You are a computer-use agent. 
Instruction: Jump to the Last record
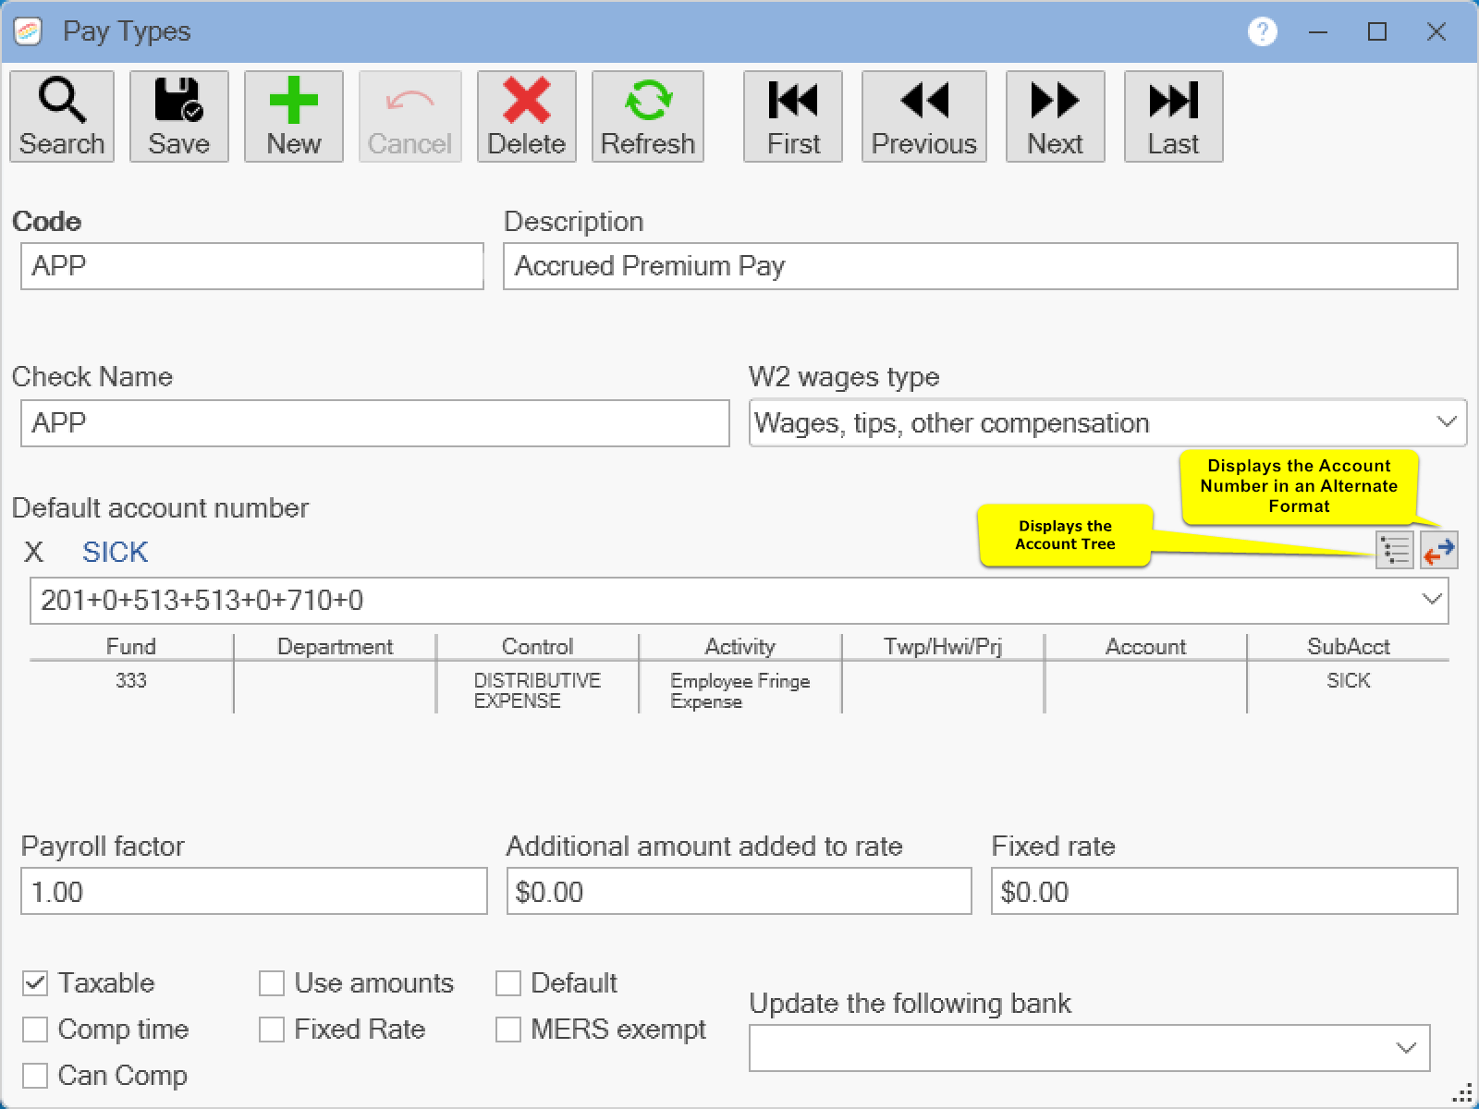(1174, 116)
